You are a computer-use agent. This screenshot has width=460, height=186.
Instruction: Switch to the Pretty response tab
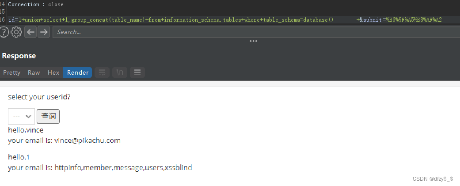(12, 72)
